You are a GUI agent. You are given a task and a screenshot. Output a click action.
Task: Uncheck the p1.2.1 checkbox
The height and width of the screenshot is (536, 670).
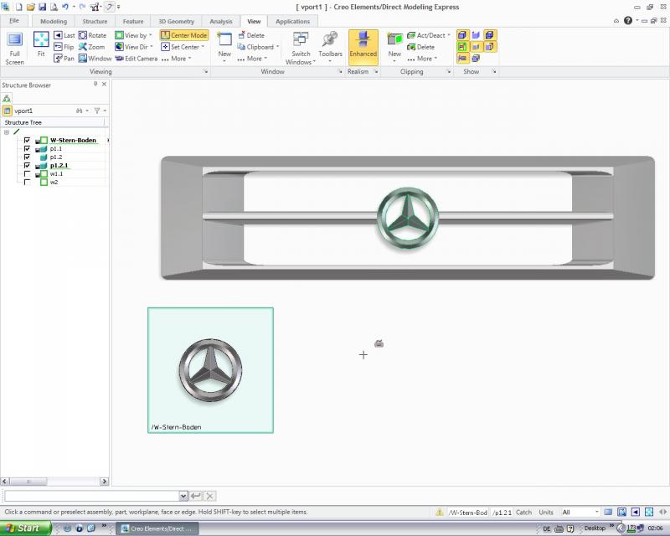coord(27,166)
